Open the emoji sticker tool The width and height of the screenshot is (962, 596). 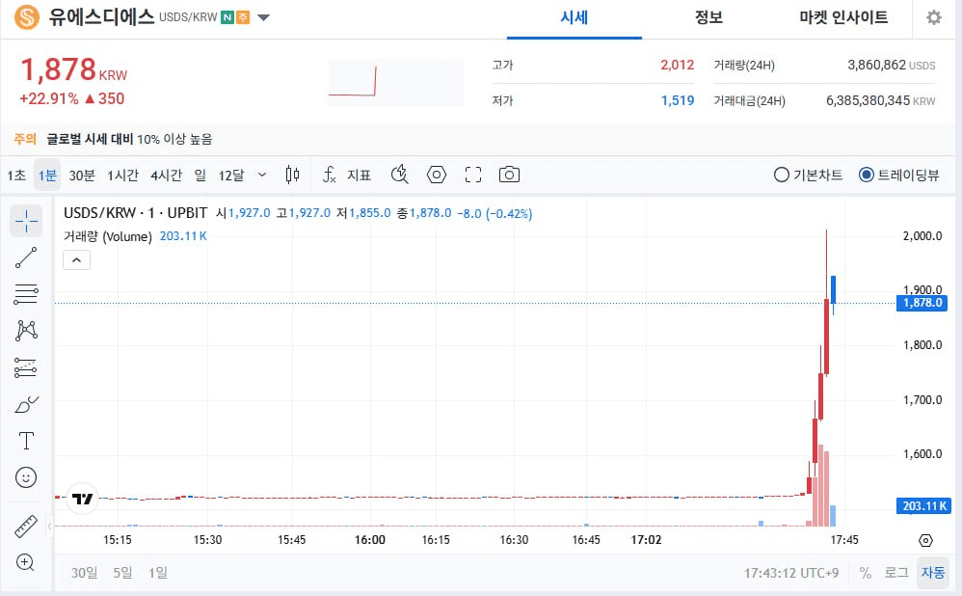(x=26, y=477)
